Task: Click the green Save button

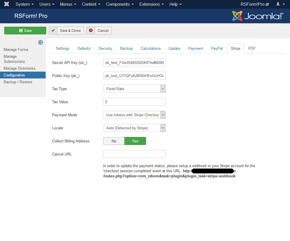Action: (x=25, y=31)
